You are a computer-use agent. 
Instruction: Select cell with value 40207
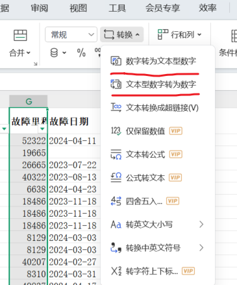pyautogui.click(x=29, y=262)
